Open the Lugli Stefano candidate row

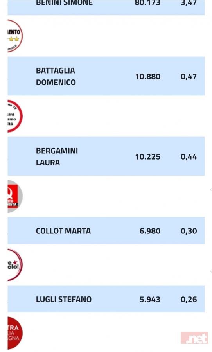pos(106,299)
